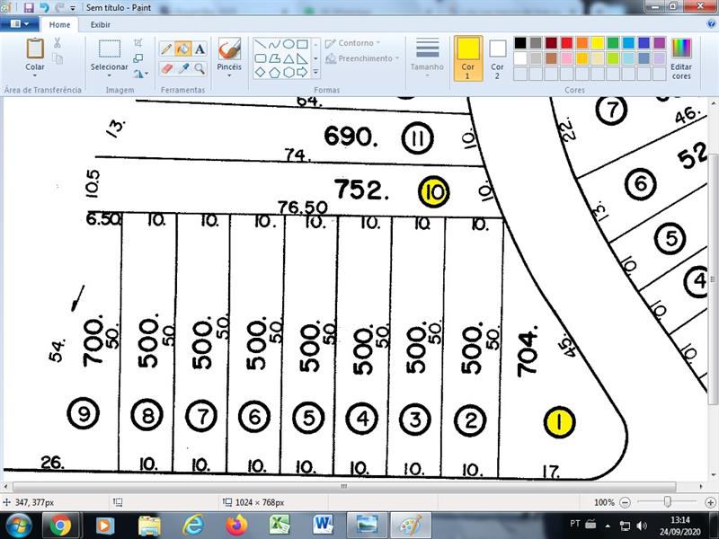
Task: Select the Fill with color bucket tool
Action: click(x=182, y=49)
